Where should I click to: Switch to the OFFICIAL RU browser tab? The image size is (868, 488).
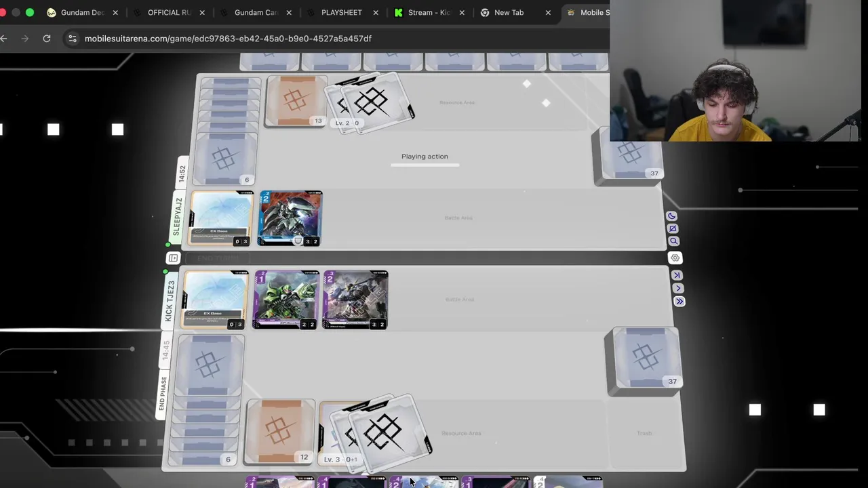coord(169,12)
